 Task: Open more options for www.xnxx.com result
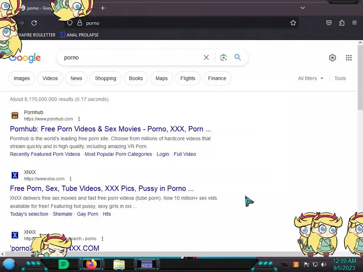click(x=71, y=179)
